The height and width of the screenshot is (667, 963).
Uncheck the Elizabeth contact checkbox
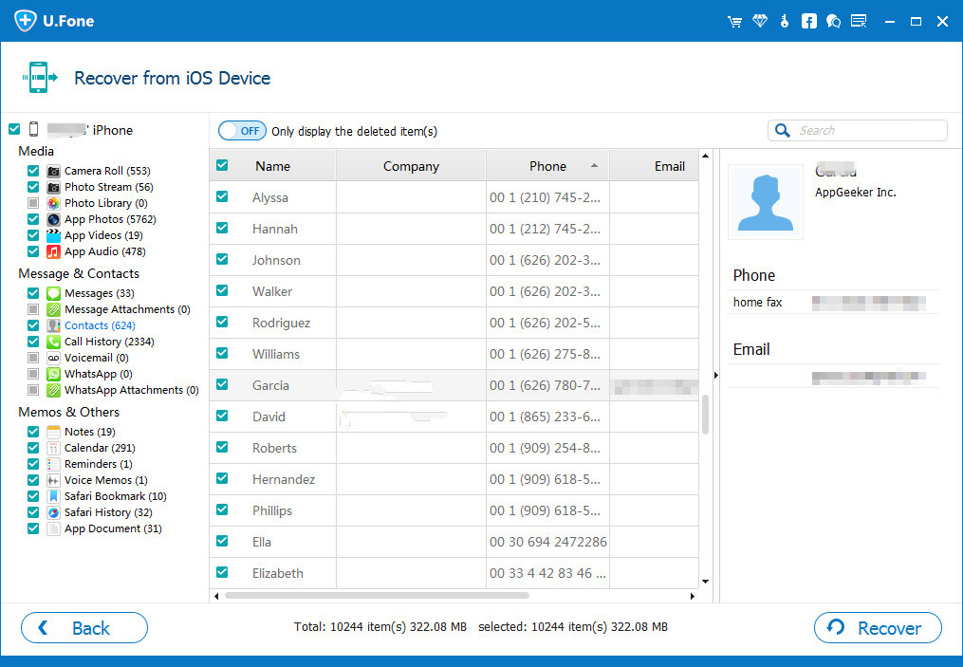(x=222, y=572)
